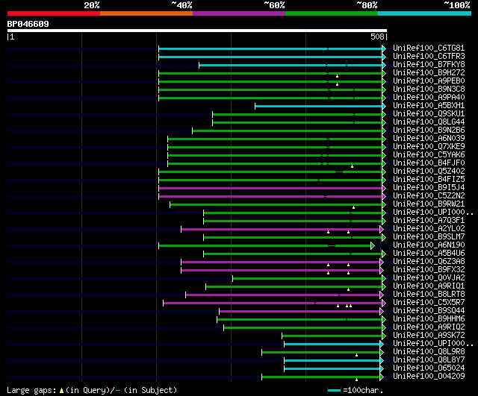Click the yellow gap marker under UniRef100_O04209 bar
Image resolution: width=478 pixels, height=396 pixels.
pos(356,380)
